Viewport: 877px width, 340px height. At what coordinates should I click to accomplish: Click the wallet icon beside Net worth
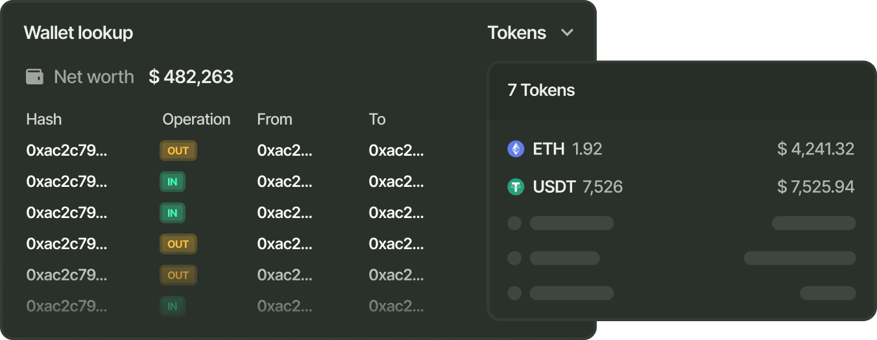click(x=34, y=77)
